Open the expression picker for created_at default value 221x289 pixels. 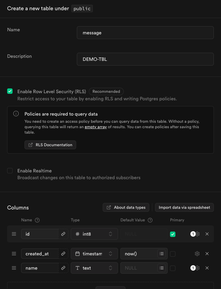click(x=161, y=254)
